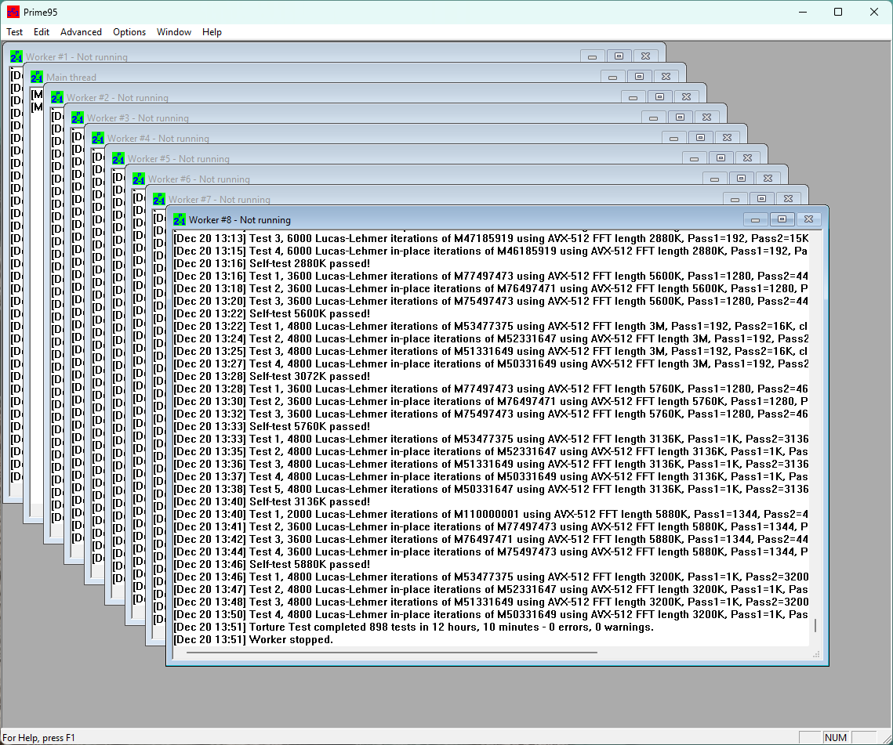Minimize the Worker #5 child window

click(694, 158)
